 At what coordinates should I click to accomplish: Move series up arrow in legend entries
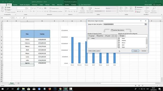tap(113, 36)
